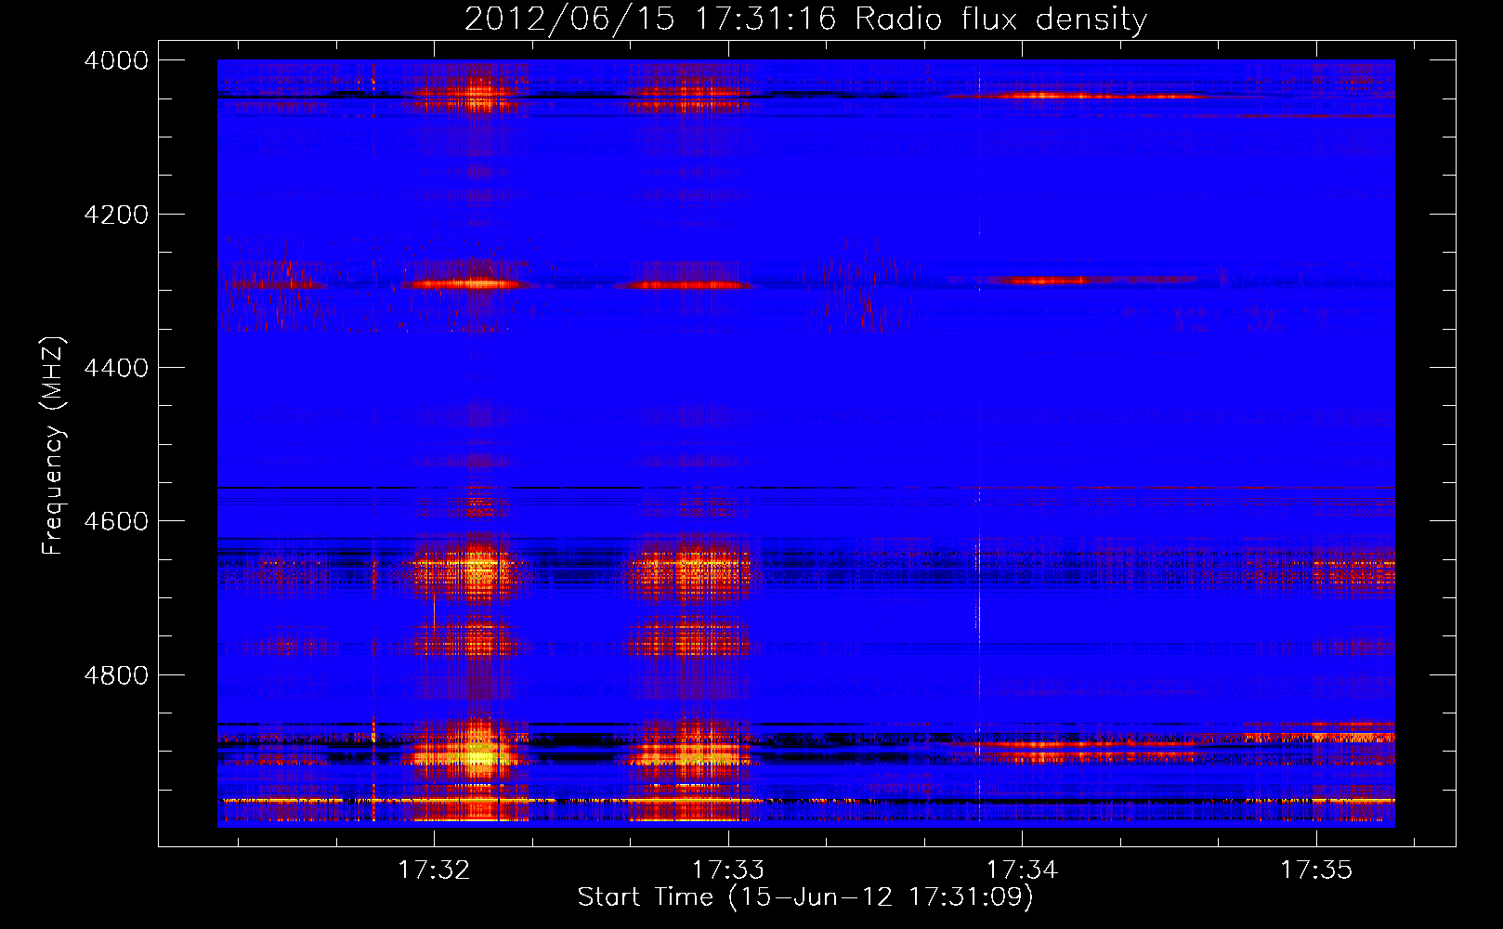This screenshot has width=1503, height=929.
Task: Click the plot title "2012/06/15 17:31:16 Radio flux density"
Action: coord(805,19)
